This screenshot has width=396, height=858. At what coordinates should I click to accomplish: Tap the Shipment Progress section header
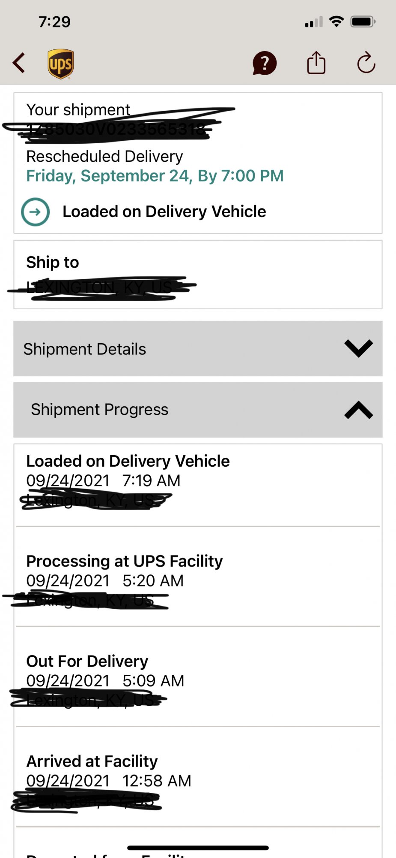click(198, 410)
